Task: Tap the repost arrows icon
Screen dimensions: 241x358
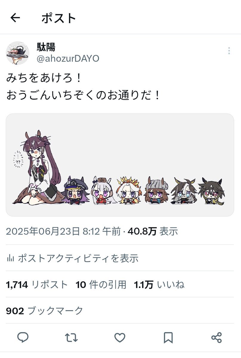Action: coord(71,337)
